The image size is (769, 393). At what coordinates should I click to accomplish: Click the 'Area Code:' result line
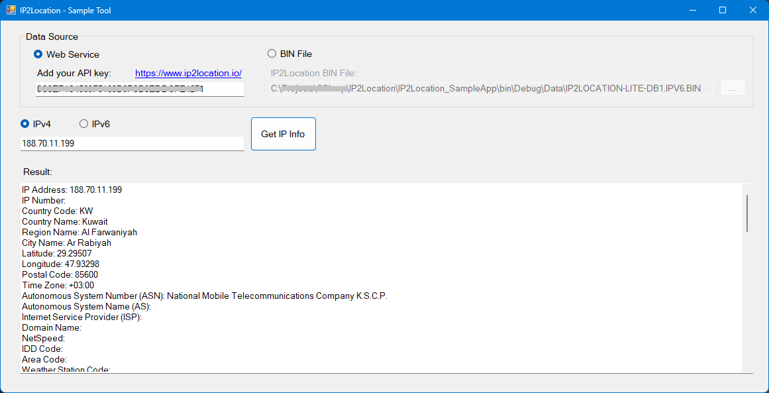44,360
